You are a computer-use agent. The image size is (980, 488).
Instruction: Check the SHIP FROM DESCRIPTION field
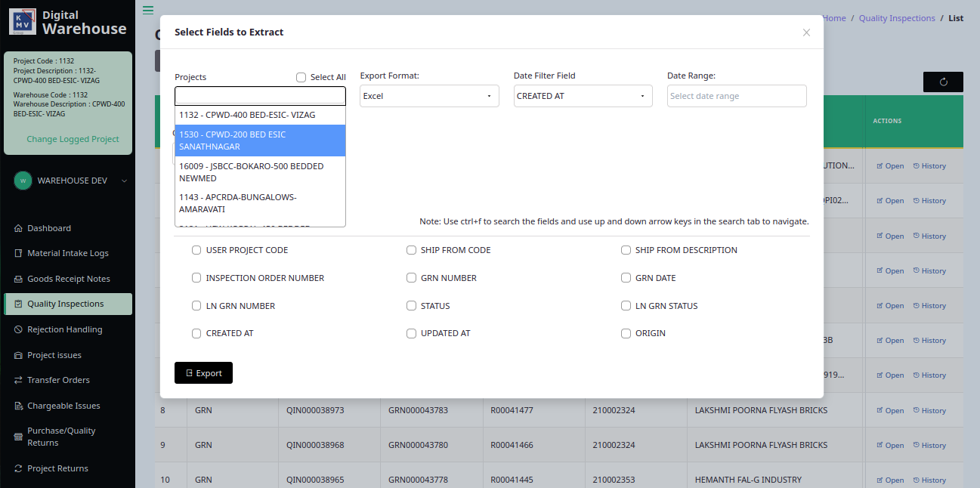[626, 250]
